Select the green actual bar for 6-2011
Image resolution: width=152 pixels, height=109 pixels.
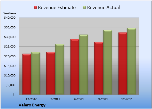[x=83, y=65]
